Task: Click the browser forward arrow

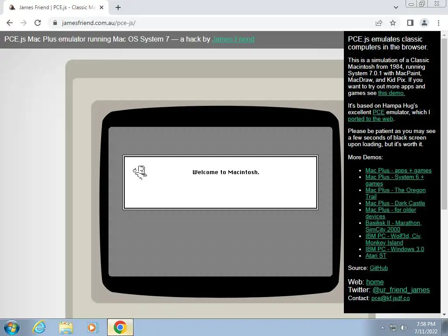Action: [24, 23]
